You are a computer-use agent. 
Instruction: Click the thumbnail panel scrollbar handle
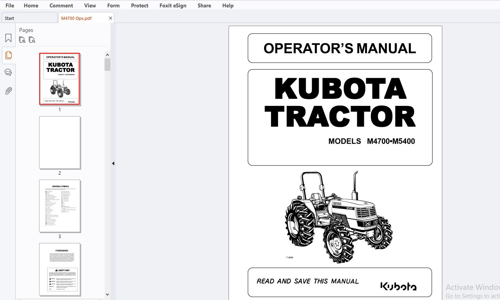[107, 65]
